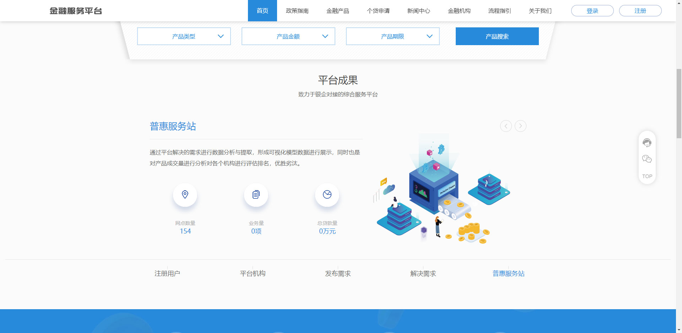682x333 pixels.
Task: Click the location pin icon for 网点数量
Action: [185, 194]
